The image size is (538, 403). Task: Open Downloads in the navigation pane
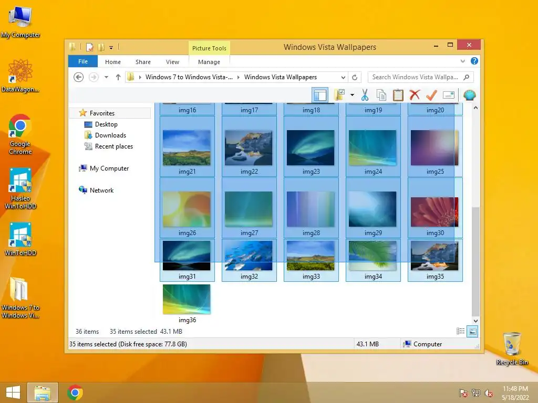[110, 135]
